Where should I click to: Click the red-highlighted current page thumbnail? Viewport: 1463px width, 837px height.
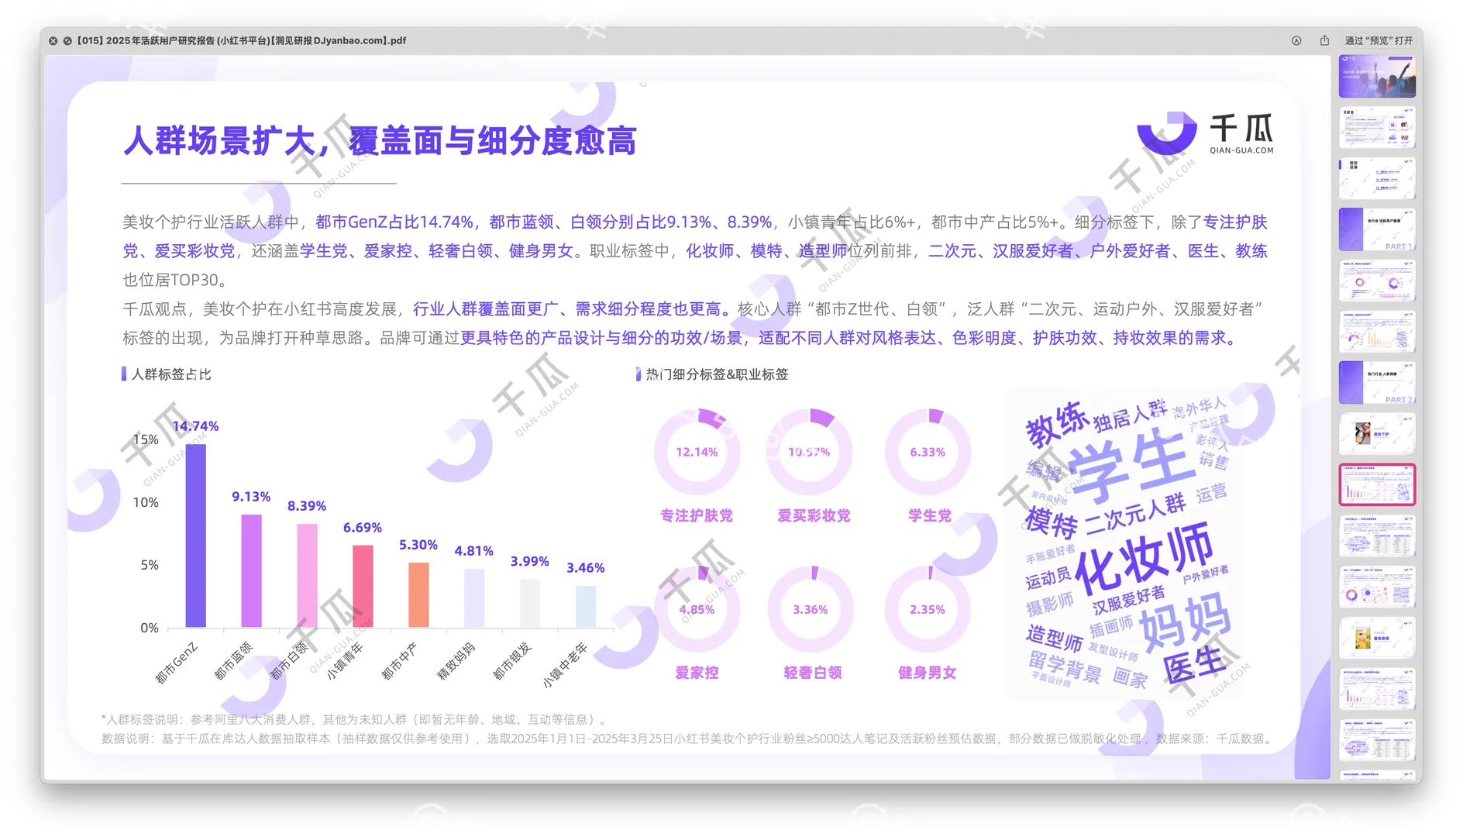[x=1377, y=484]
